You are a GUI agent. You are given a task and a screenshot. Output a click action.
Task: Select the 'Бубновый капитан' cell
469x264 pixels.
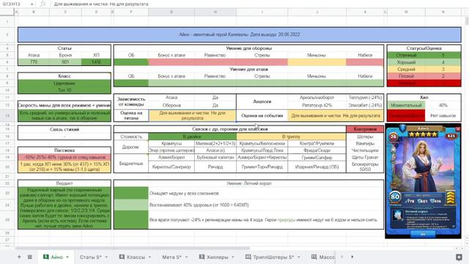[x=215, y=157]
